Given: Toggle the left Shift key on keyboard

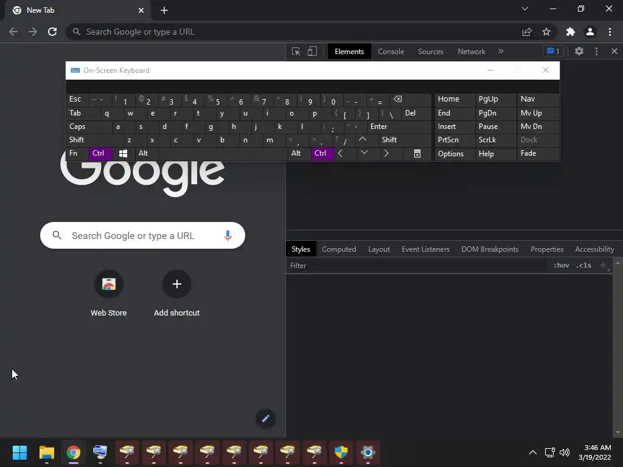Looking at the screenshot, I should pyautogui.click(x=95, y=140).
